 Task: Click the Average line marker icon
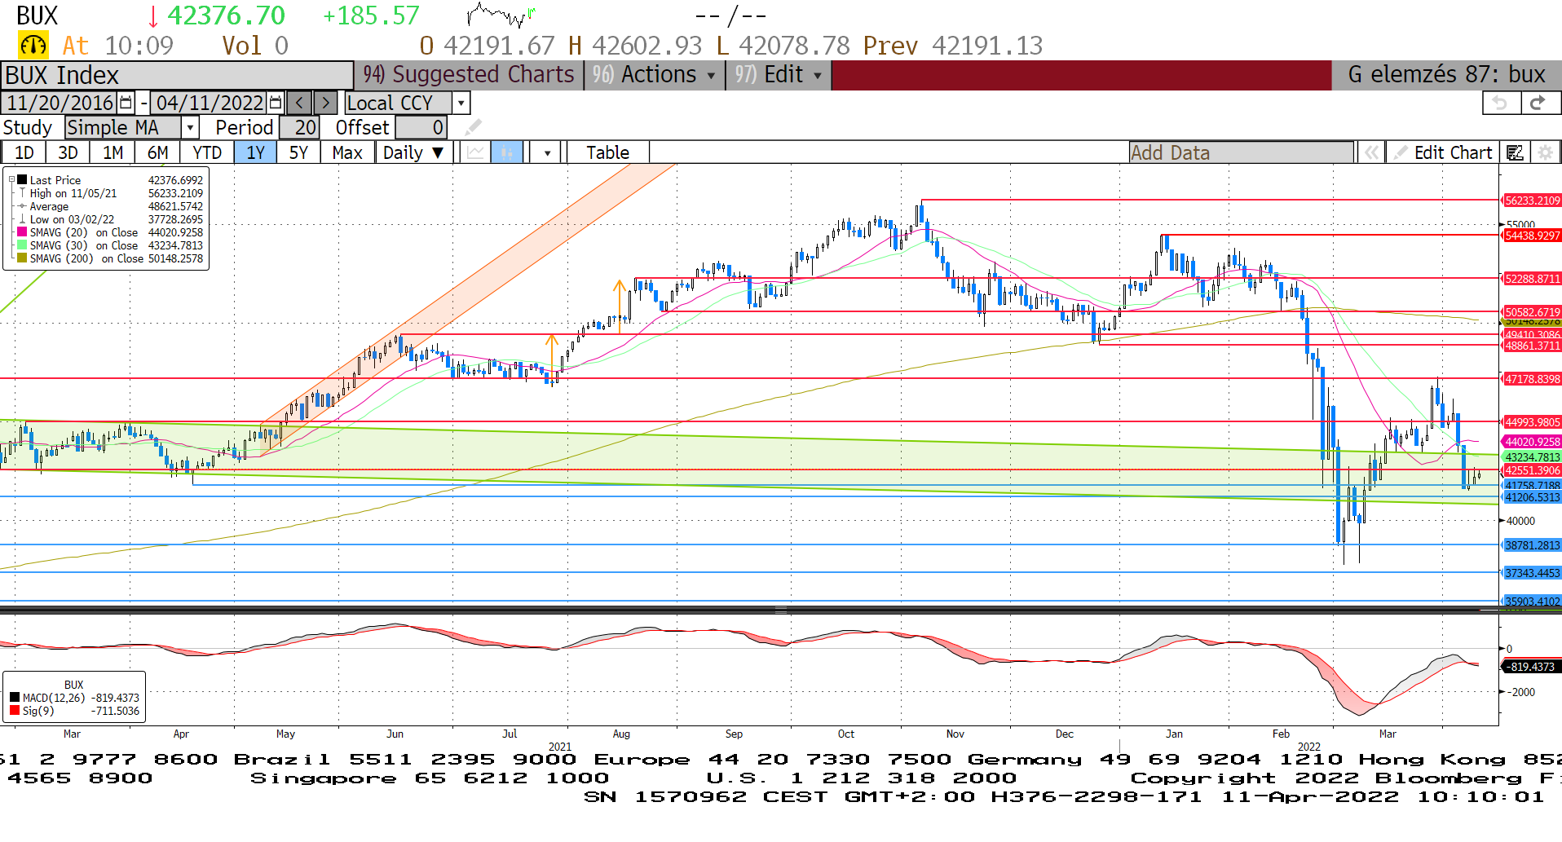pyautogui.click(x=22, y=206)
